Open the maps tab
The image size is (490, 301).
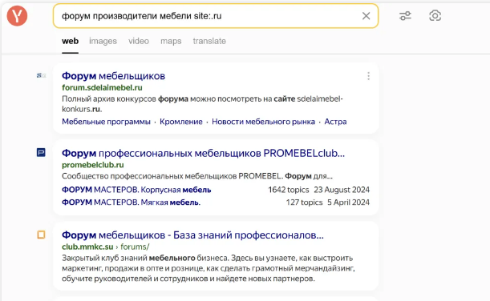click(171, 41)
